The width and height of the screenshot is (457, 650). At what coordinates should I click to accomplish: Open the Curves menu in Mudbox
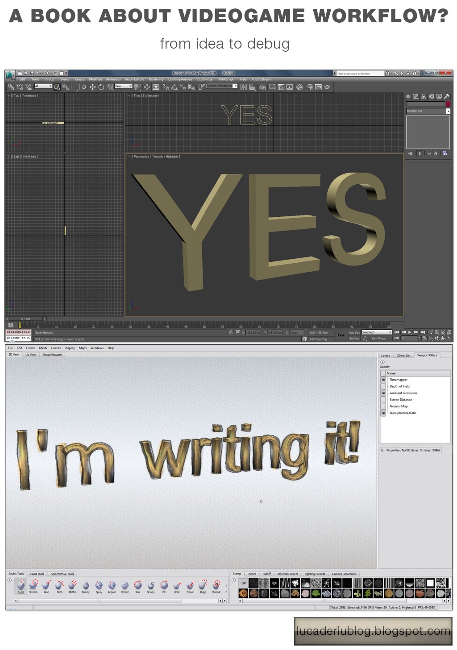[x=56, y=348]
